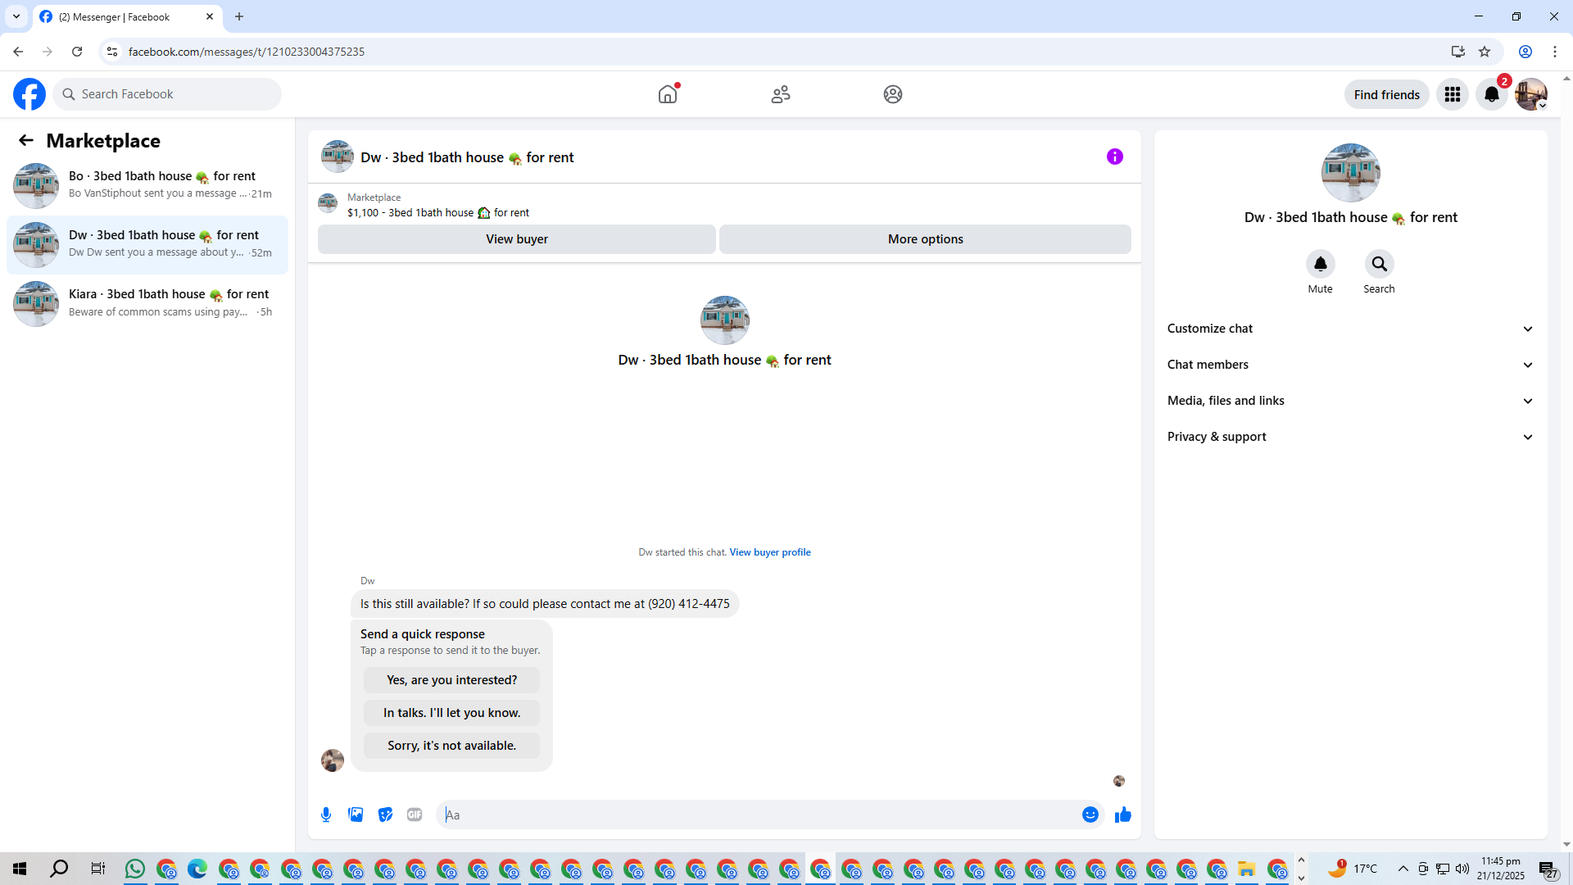Mute this conversation with the bell
This screenshot has height=885, width=1573.
pos(1321,264)
